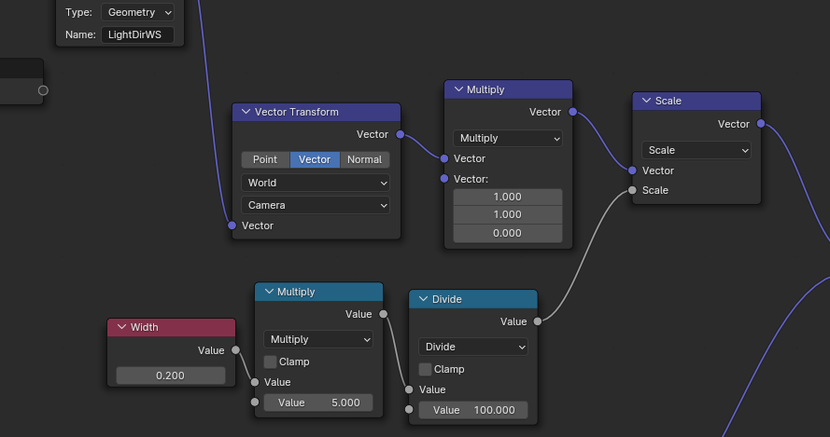This screenshot has width=830, height=437.
Task: Collapse the Scale node header arrow
Action: 646,101
